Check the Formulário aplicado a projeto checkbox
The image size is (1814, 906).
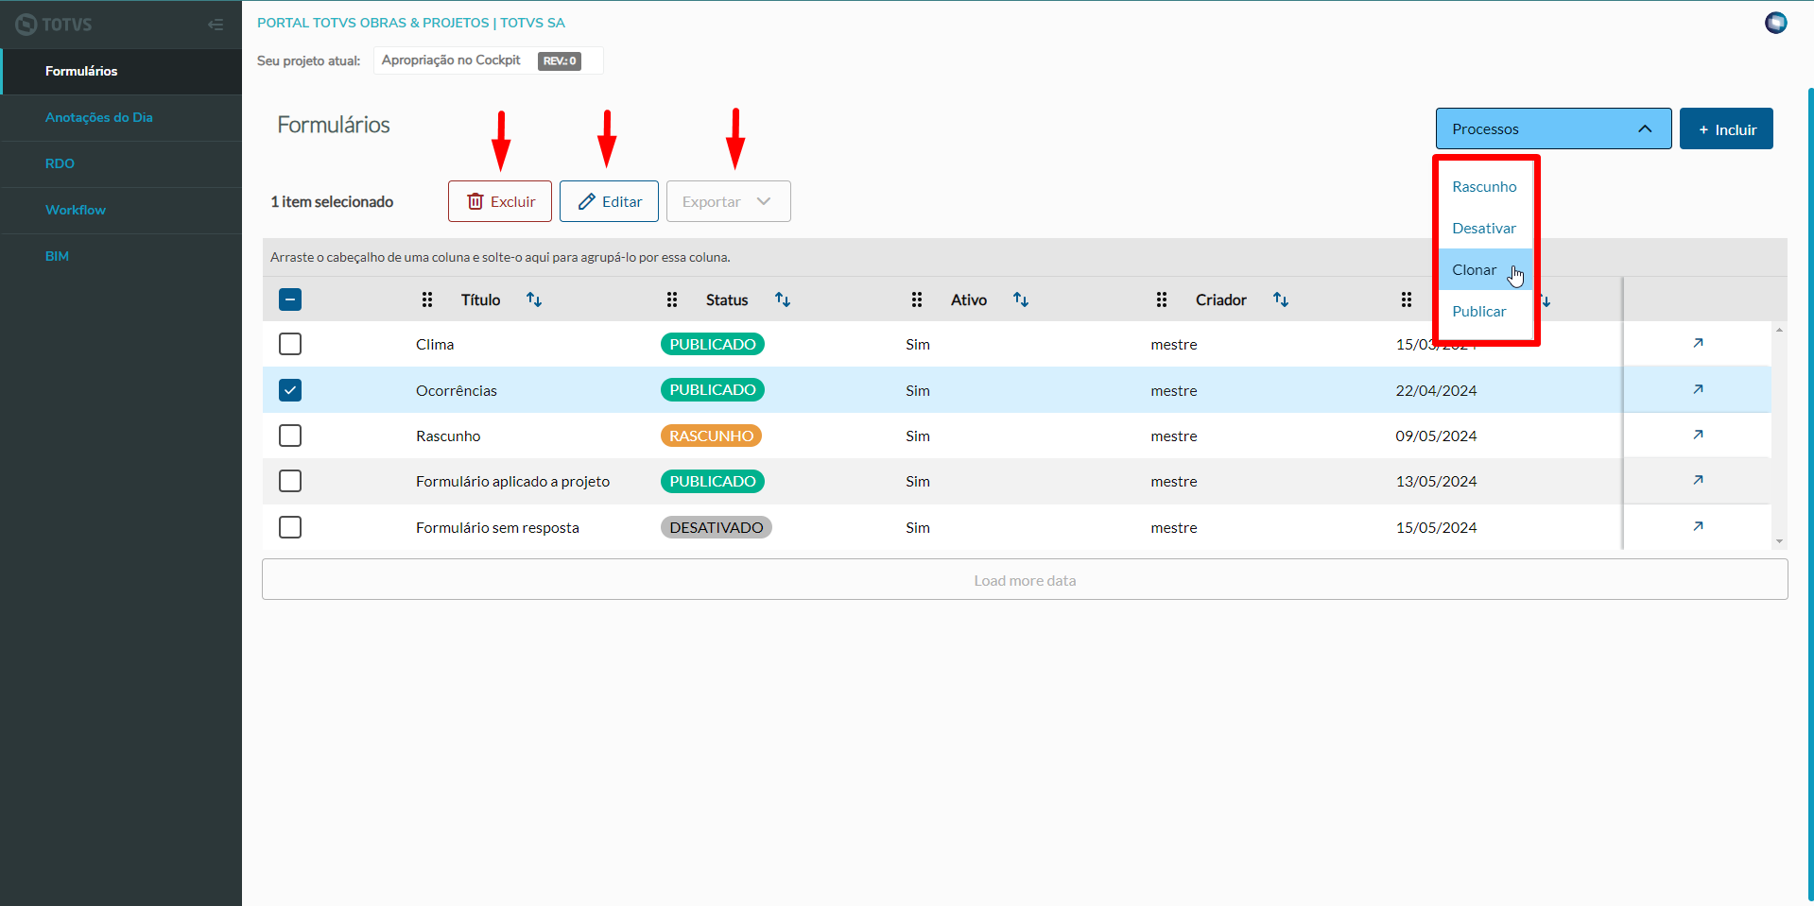pos(290,481)
